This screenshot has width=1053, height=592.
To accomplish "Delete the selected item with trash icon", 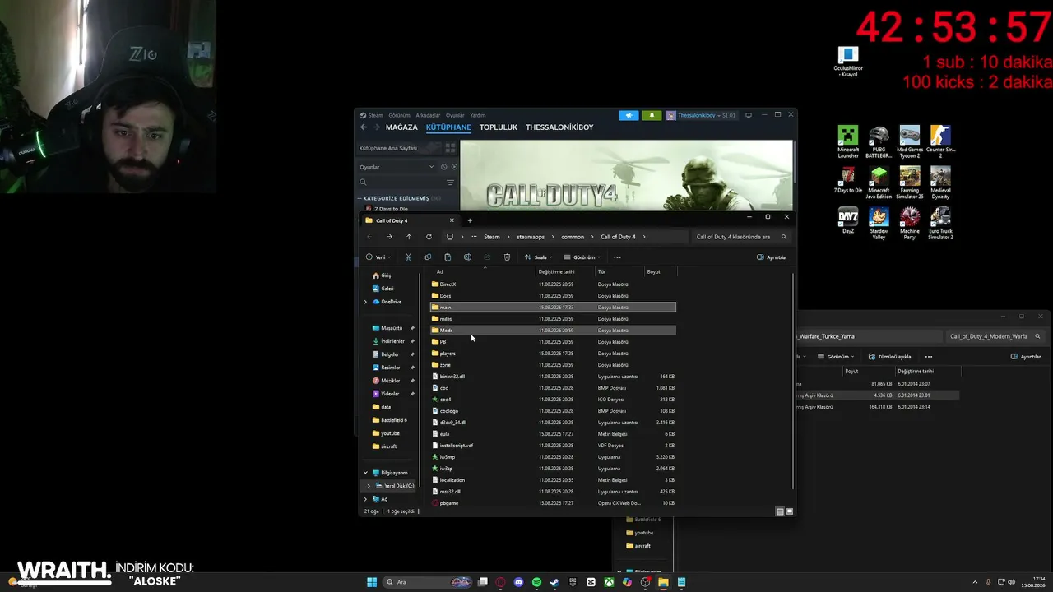I will pyautogui.click(x=507, y=257).
